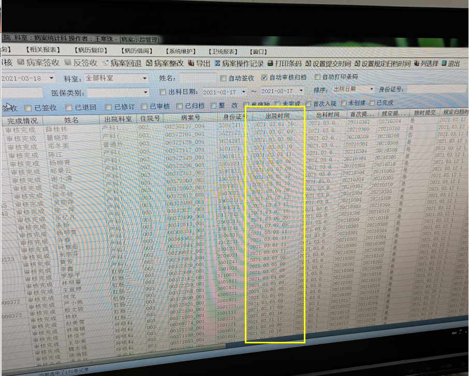Open the 相关报表 menu
469x376 pixels.
click(x=43, y=50)
